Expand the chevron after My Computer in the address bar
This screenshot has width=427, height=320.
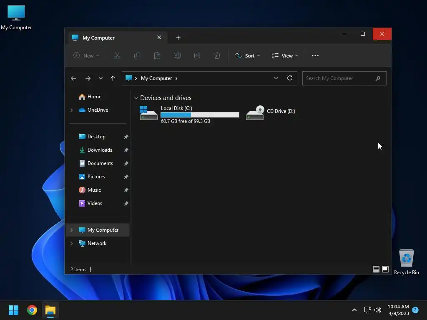point(176,78)
